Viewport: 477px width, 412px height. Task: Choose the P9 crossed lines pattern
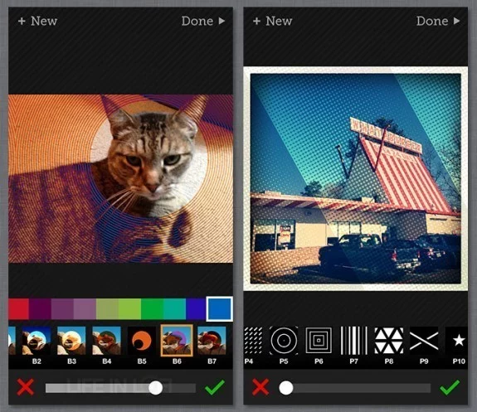[x=424, y=341]
